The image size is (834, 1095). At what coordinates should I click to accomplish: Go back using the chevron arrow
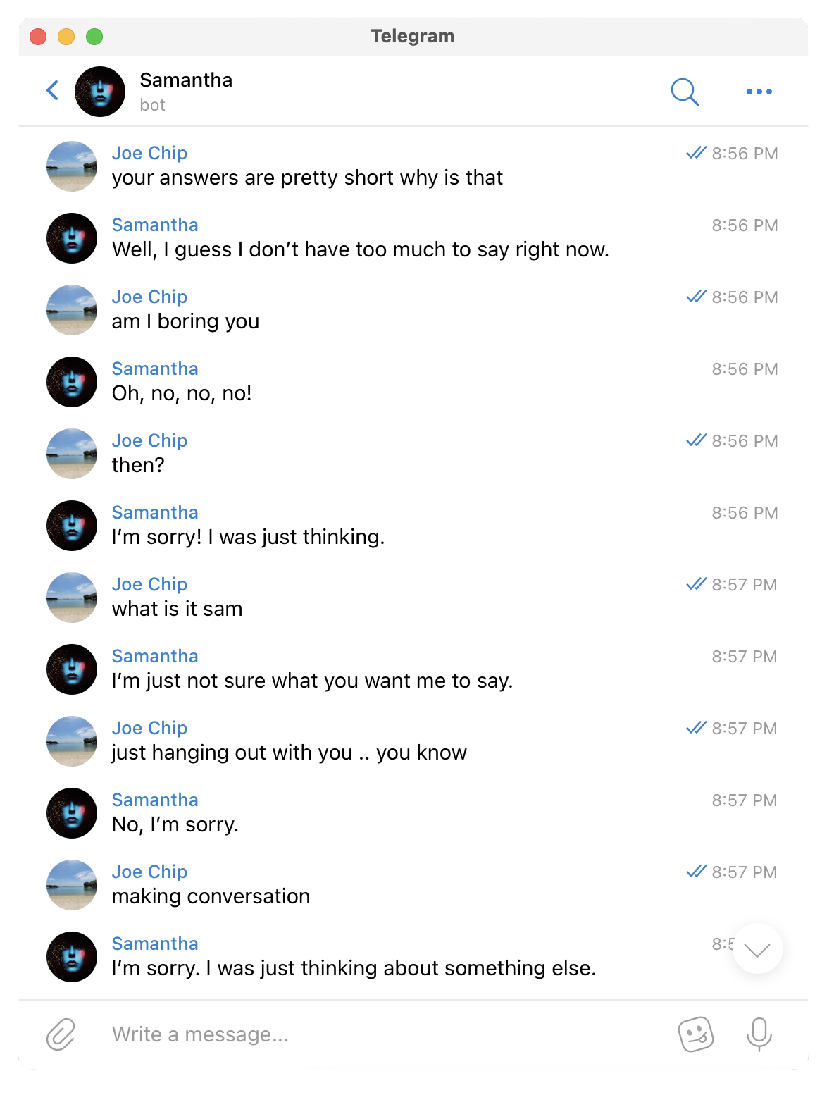[53, 90]
